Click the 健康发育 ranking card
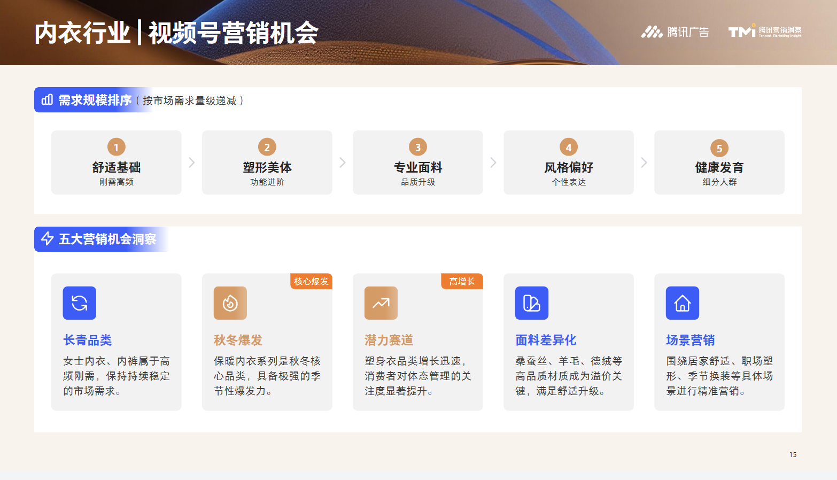 tap(719, 162)
